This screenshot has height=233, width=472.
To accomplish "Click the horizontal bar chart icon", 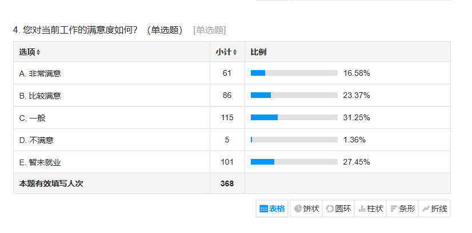I will tap(394, 209).
